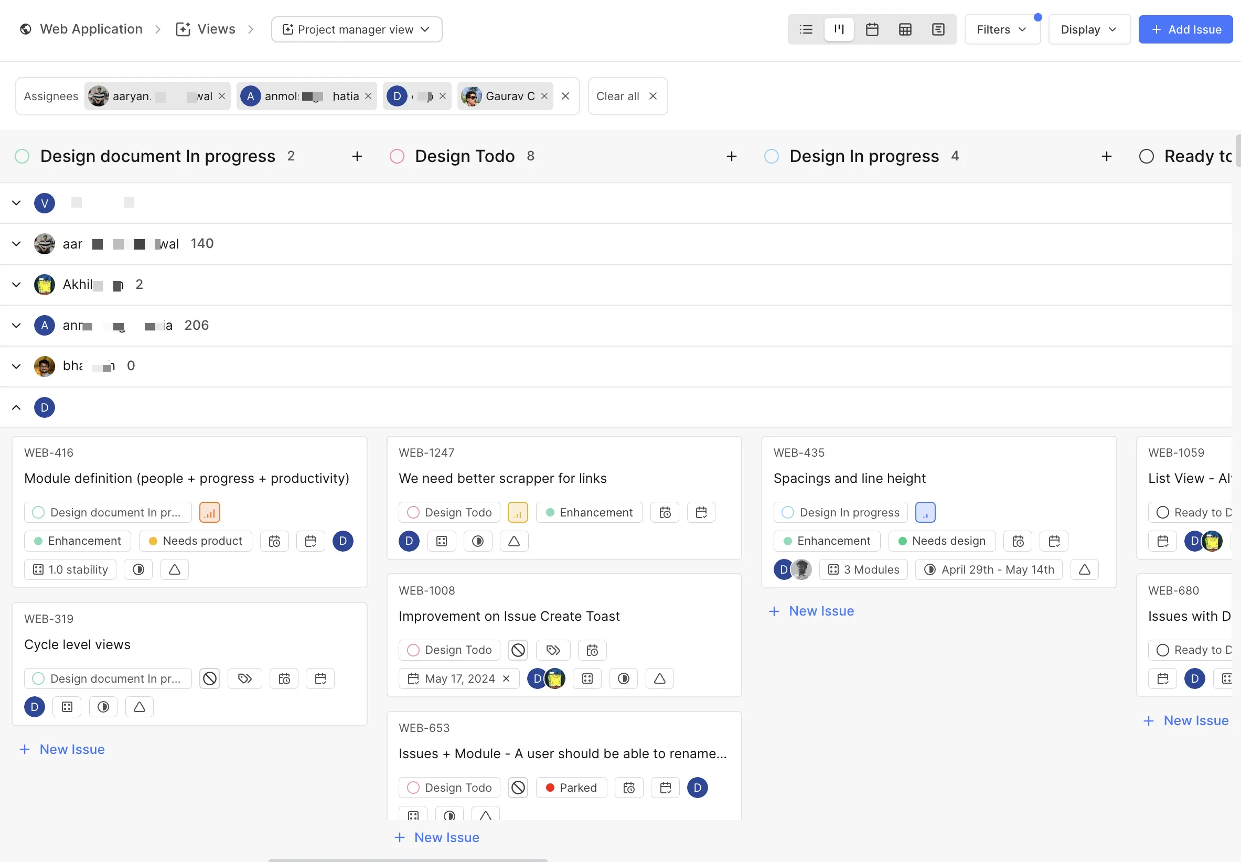
Task: Remove Gaurav C from assignee filters
Action: click(x=543, y=95)
